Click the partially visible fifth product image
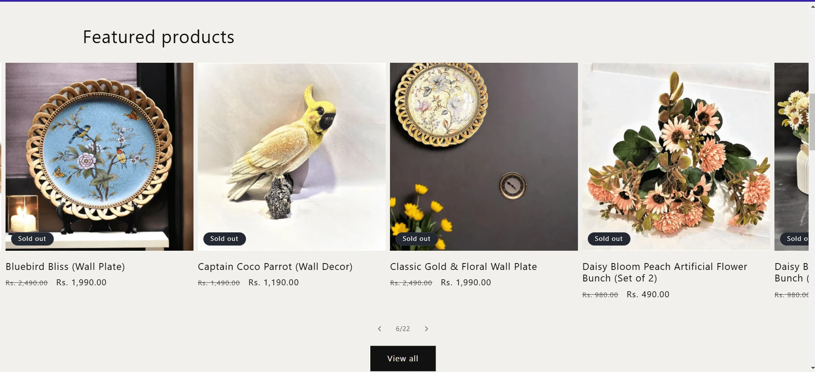This screenshot has width=815, height=372. 791,149
